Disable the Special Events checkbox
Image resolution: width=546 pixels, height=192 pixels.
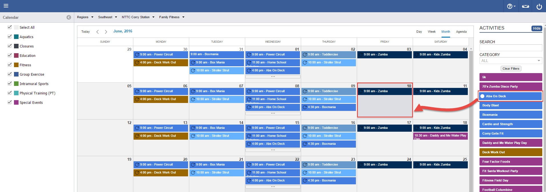10,102
